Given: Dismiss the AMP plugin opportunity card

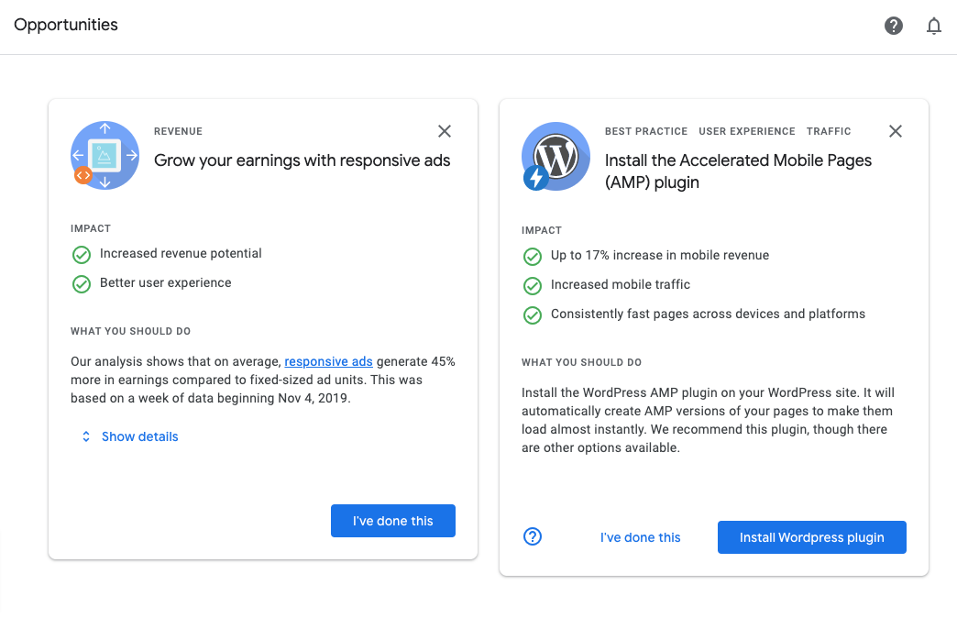Looking at the screenshot, I should click(x=896, y=131).
